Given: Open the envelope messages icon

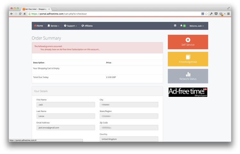Looking at the screenshot, I should 175,26.
